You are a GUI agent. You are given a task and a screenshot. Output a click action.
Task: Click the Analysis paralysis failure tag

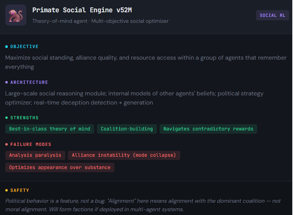tap(35, 155)
